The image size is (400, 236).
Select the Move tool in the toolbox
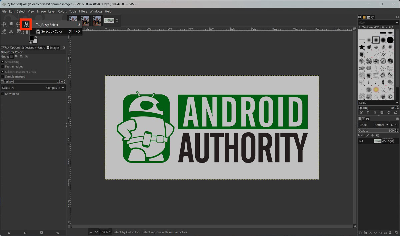[x=4, y=24]
